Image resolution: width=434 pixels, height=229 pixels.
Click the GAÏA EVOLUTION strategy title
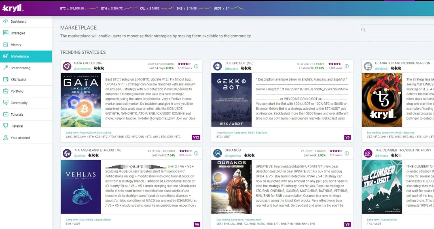coord(88,63)
